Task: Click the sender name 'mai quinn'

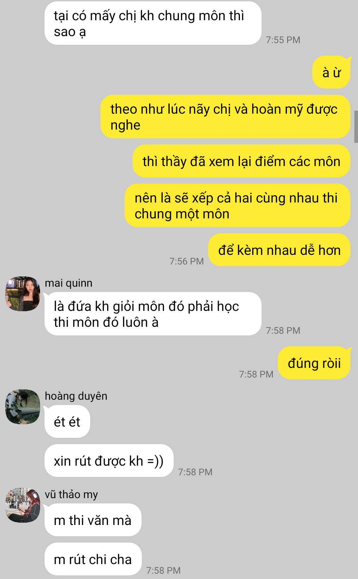Action: [69, 283]
